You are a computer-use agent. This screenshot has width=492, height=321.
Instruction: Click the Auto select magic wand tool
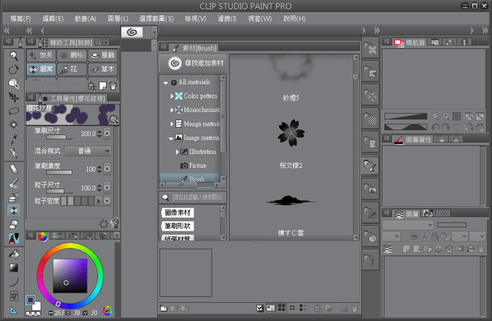pos(14,125)
